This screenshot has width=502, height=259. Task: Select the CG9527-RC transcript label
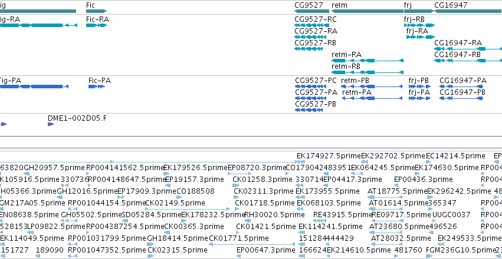pos(316,19)
